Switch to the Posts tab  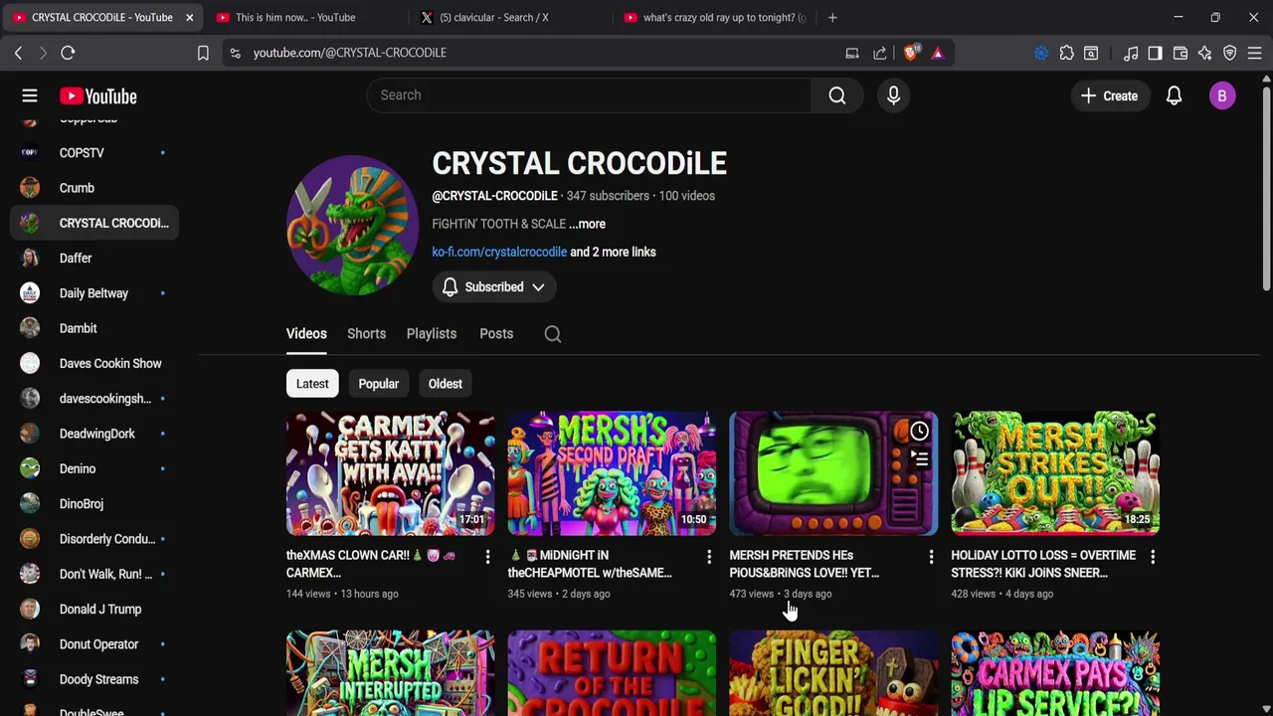click(x=496, y=334)
